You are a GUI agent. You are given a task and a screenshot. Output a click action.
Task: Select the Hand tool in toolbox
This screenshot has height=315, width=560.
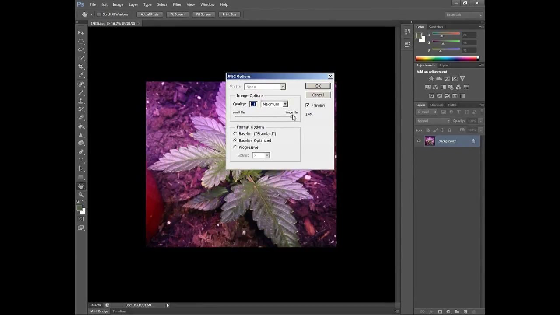pos(81,186)
